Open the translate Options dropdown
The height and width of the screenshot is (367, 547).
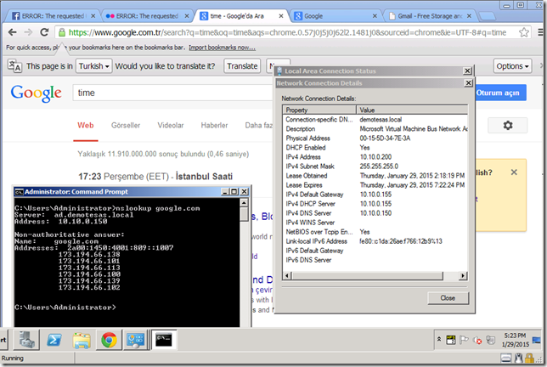[x=512, y=66]
